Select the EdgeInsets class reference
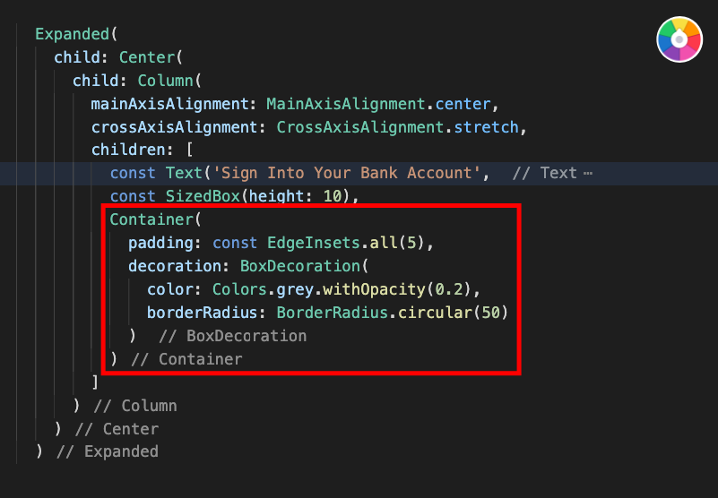Image resolution: width=718 pixels, height=498 pixels. pyautogui.click(x=313, y=243)
